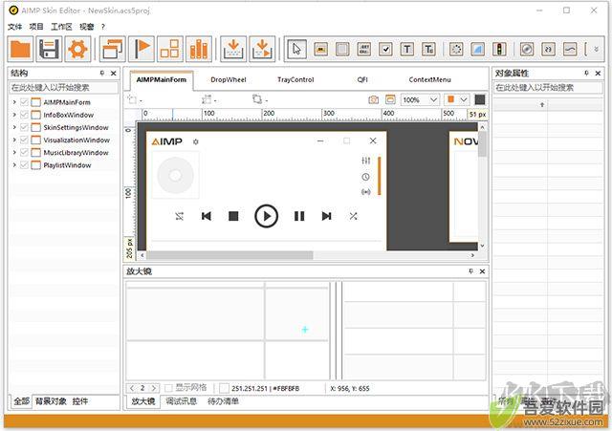Toggle AIMPMainForm checkbox in structure tree
The height and width of the screenshot is (431, 612).
24,102
